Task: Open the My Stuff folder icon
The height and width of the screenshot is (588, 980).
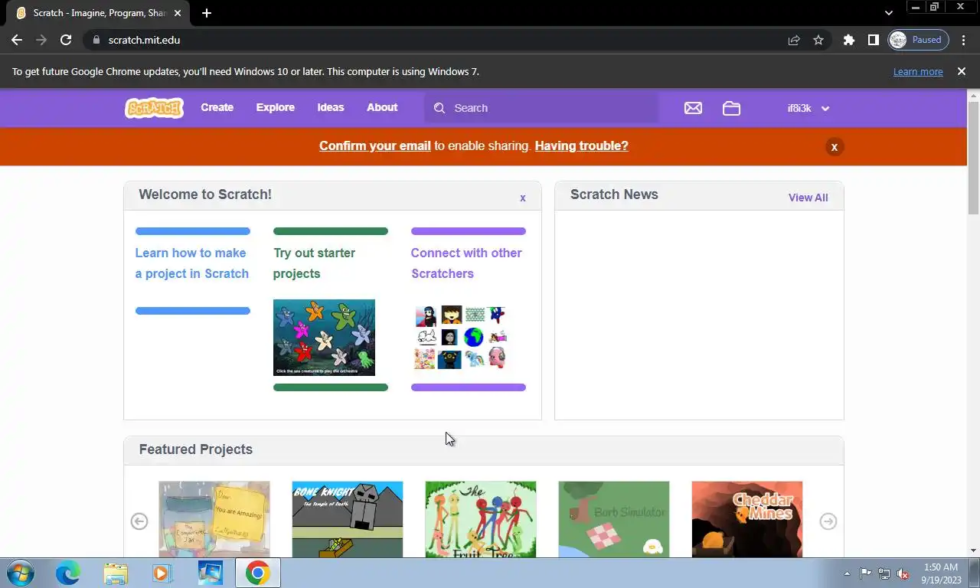Action: 731,108
